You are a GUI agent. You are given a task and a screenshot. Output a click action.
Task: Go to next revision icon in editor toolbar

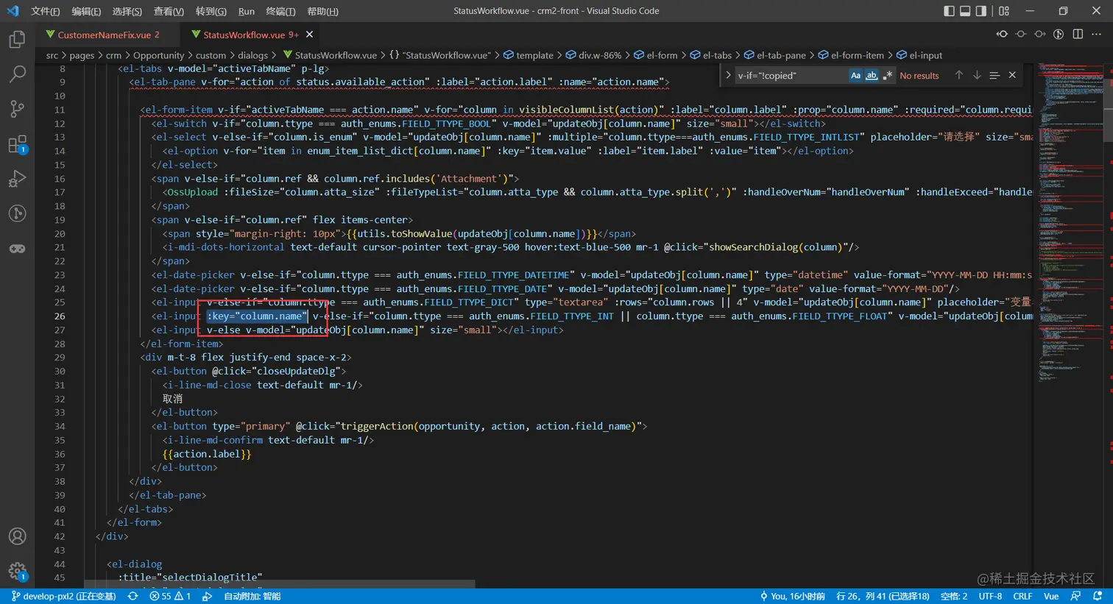[1040, 35]
